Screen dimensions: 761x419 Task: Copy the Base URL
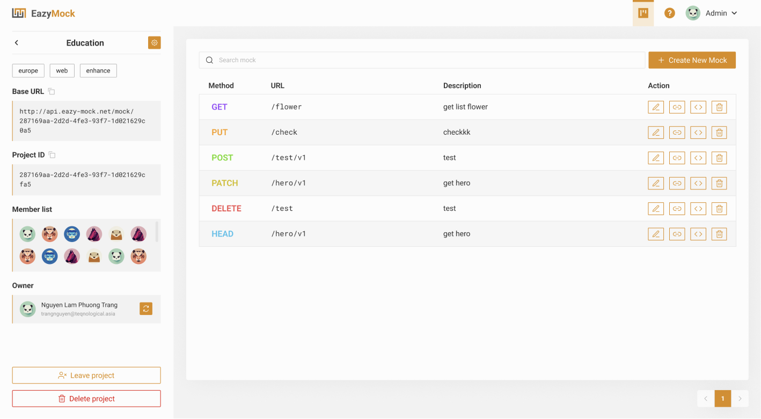pos(52,92)
